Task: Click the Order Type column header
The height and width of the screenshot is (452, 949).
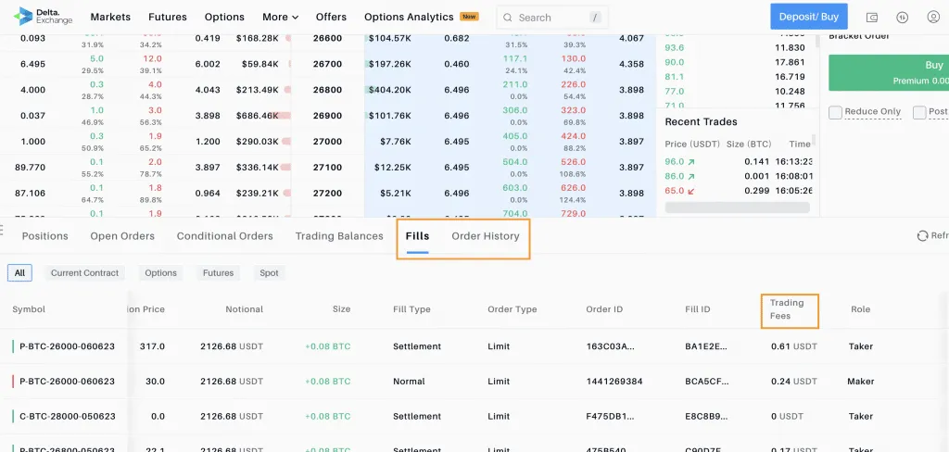Action: pos(512,309)
